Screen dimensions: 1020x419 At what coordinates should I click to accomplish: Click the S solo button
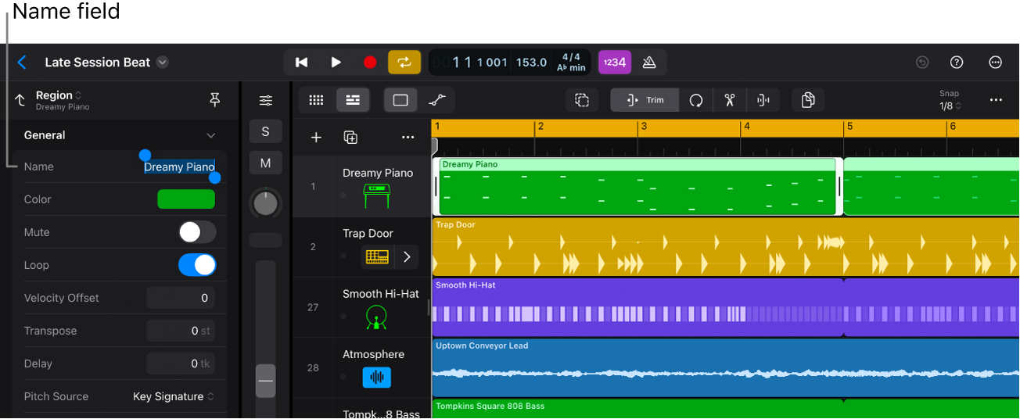click(265, 131)
